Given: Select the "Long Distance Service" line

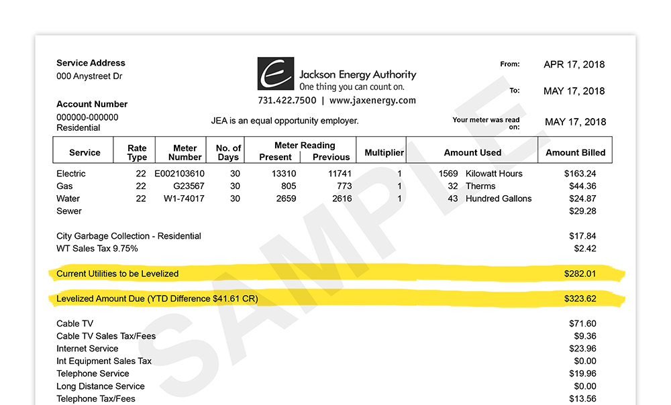Looking at the screenshot, I should click(101, 386).
